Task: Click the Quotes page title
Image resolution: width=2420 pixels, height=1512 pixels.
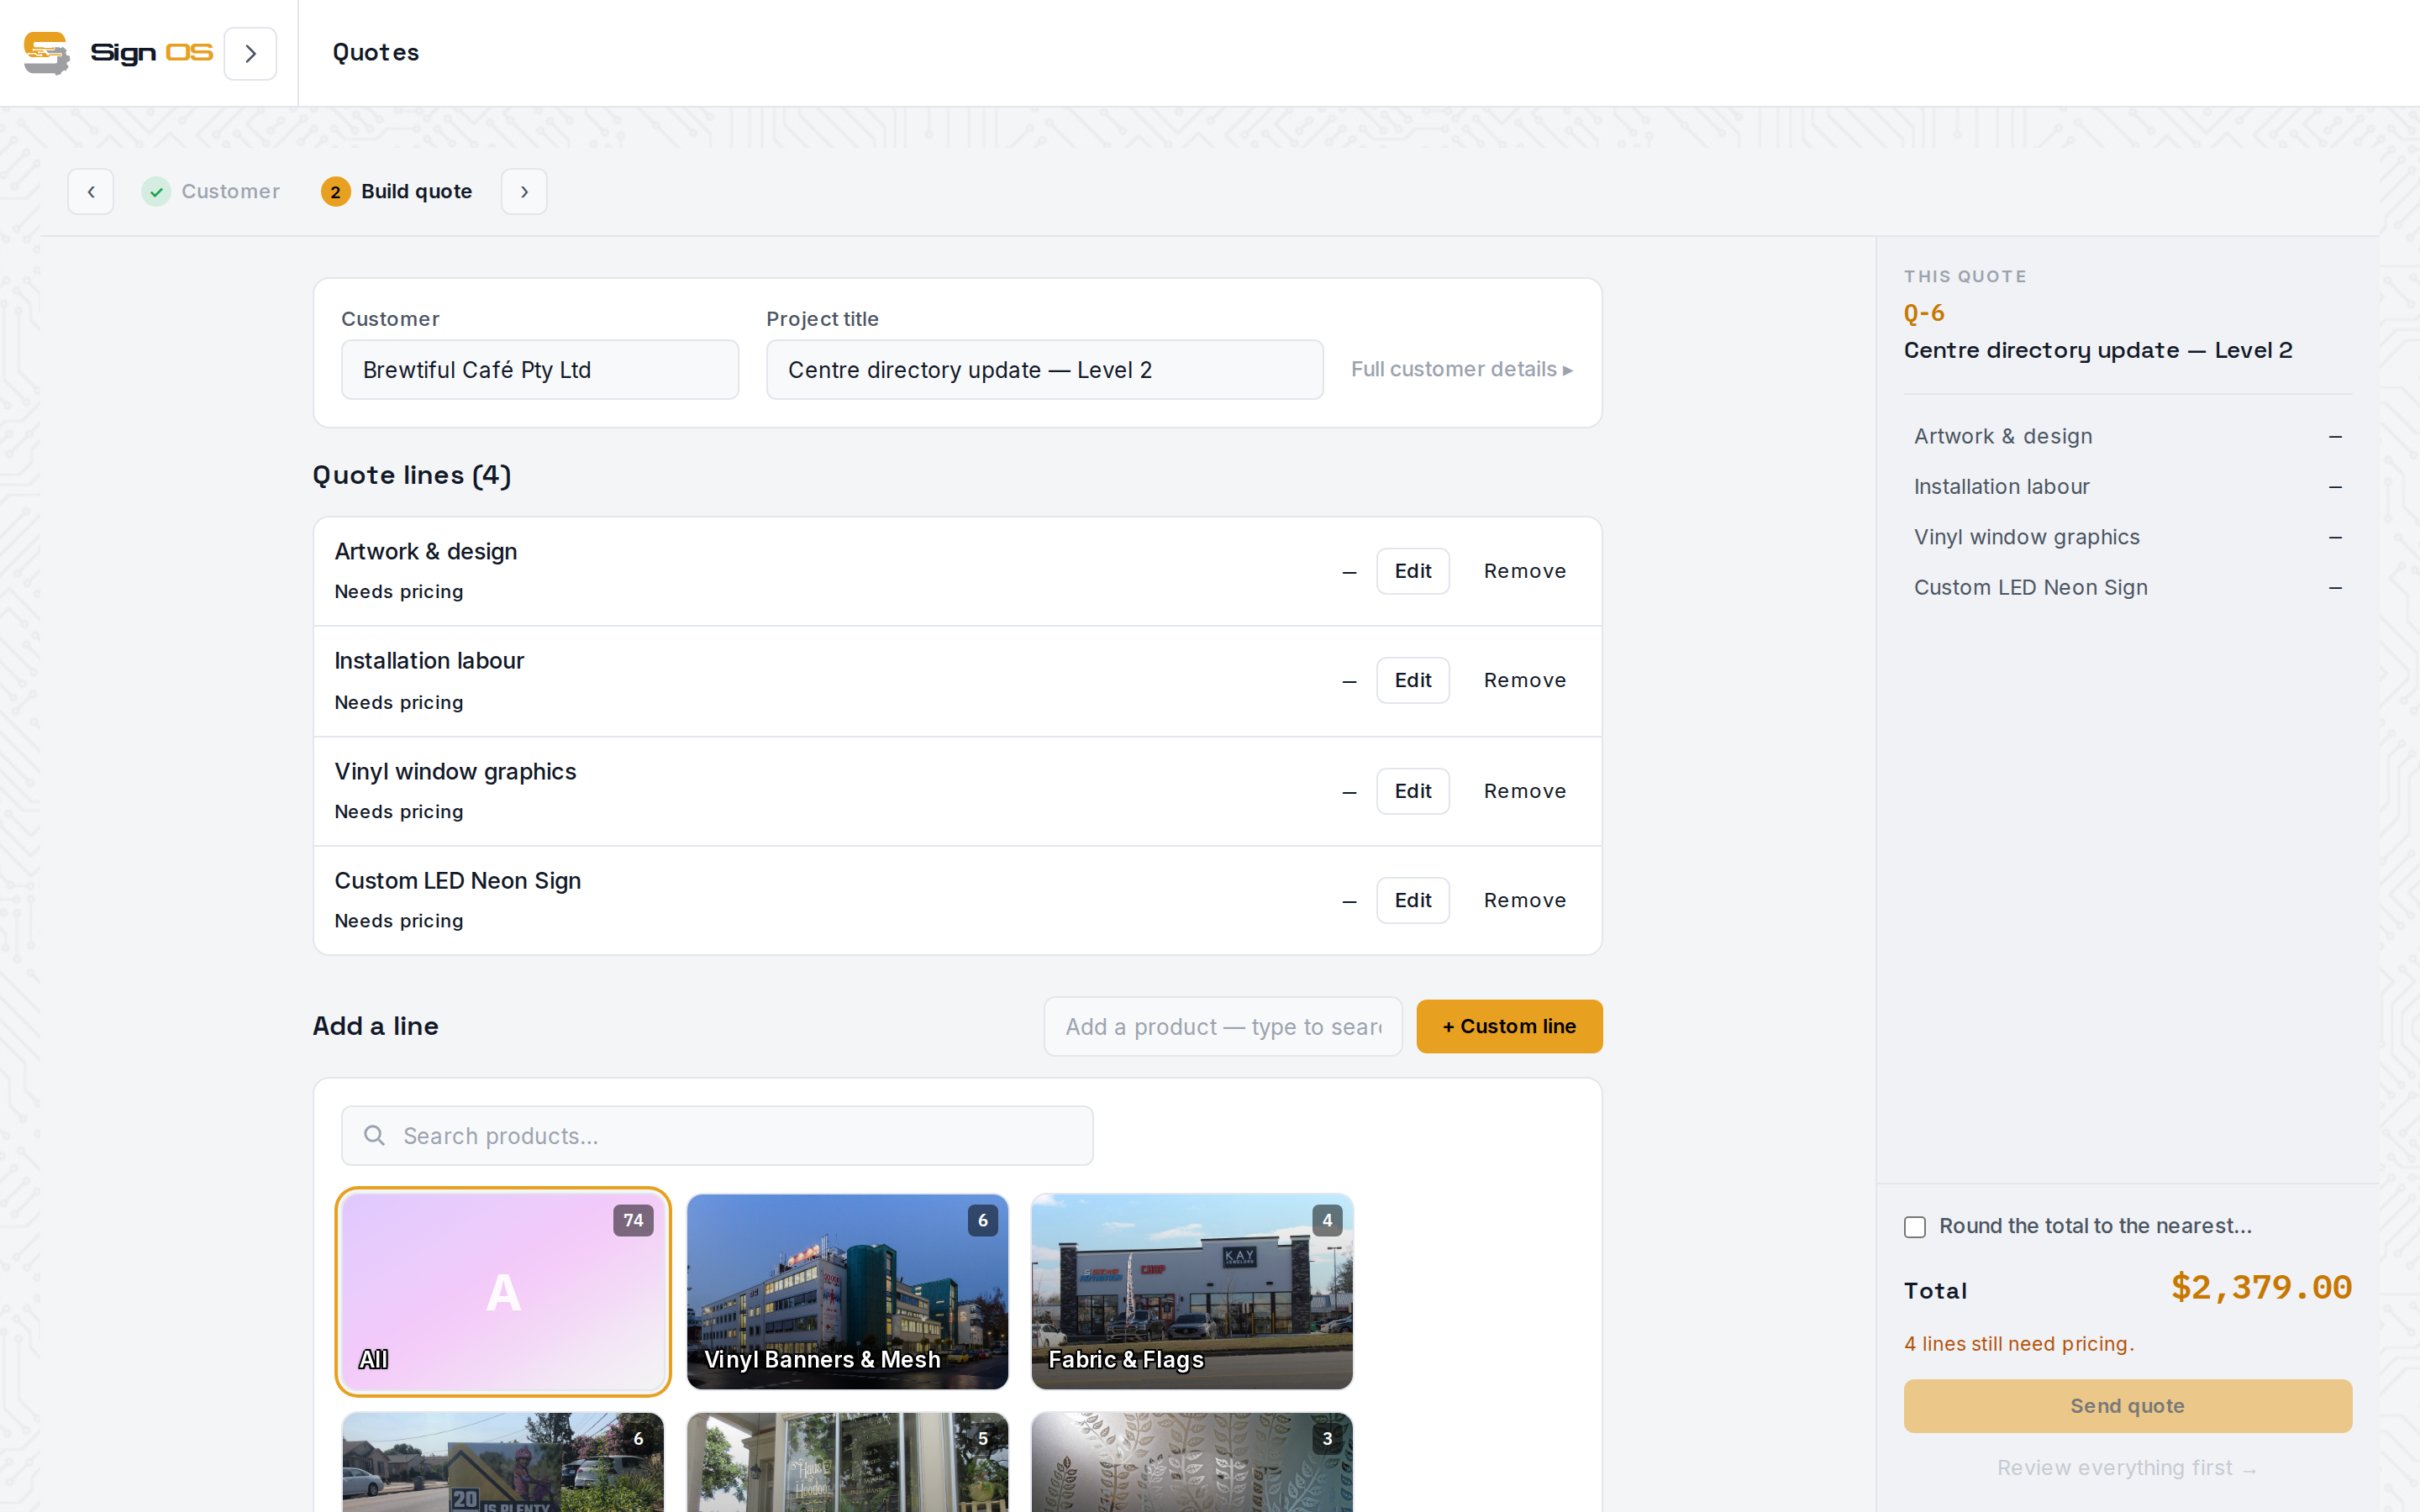Action: click(375, 52)
